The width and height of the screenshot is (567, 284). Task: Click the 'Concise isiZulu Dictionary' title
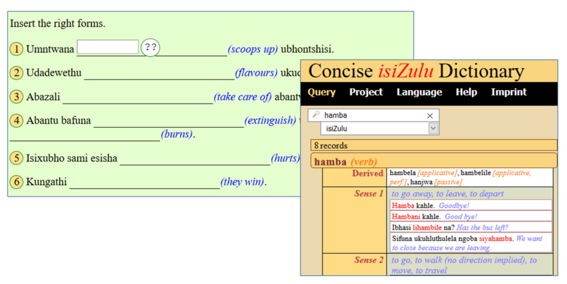[416, 71]
